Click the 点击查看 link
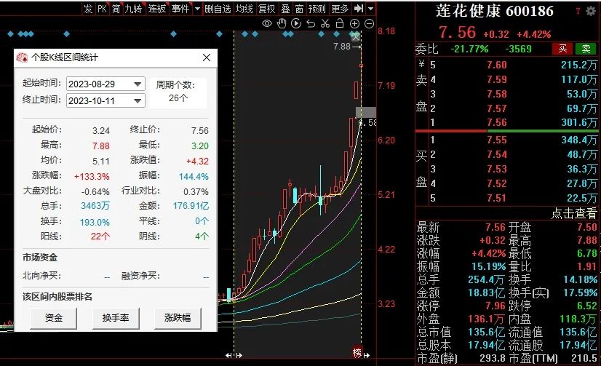 (x=574, y=213)
